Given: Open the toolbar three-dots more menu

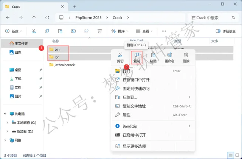Looking at the screenshot, I should coord(164,31).
